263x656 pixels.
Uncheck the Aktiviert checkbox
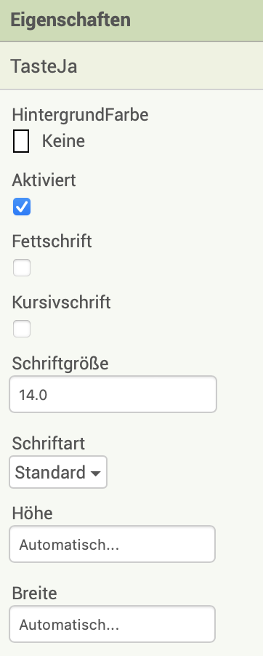22,207
